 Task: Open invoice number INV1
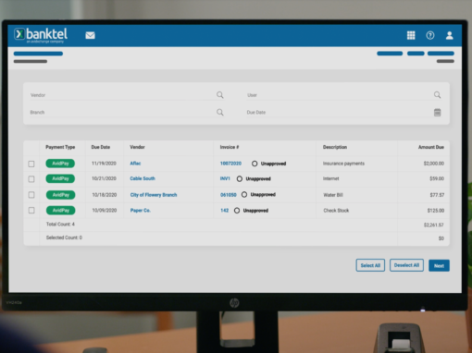[225, 178]
